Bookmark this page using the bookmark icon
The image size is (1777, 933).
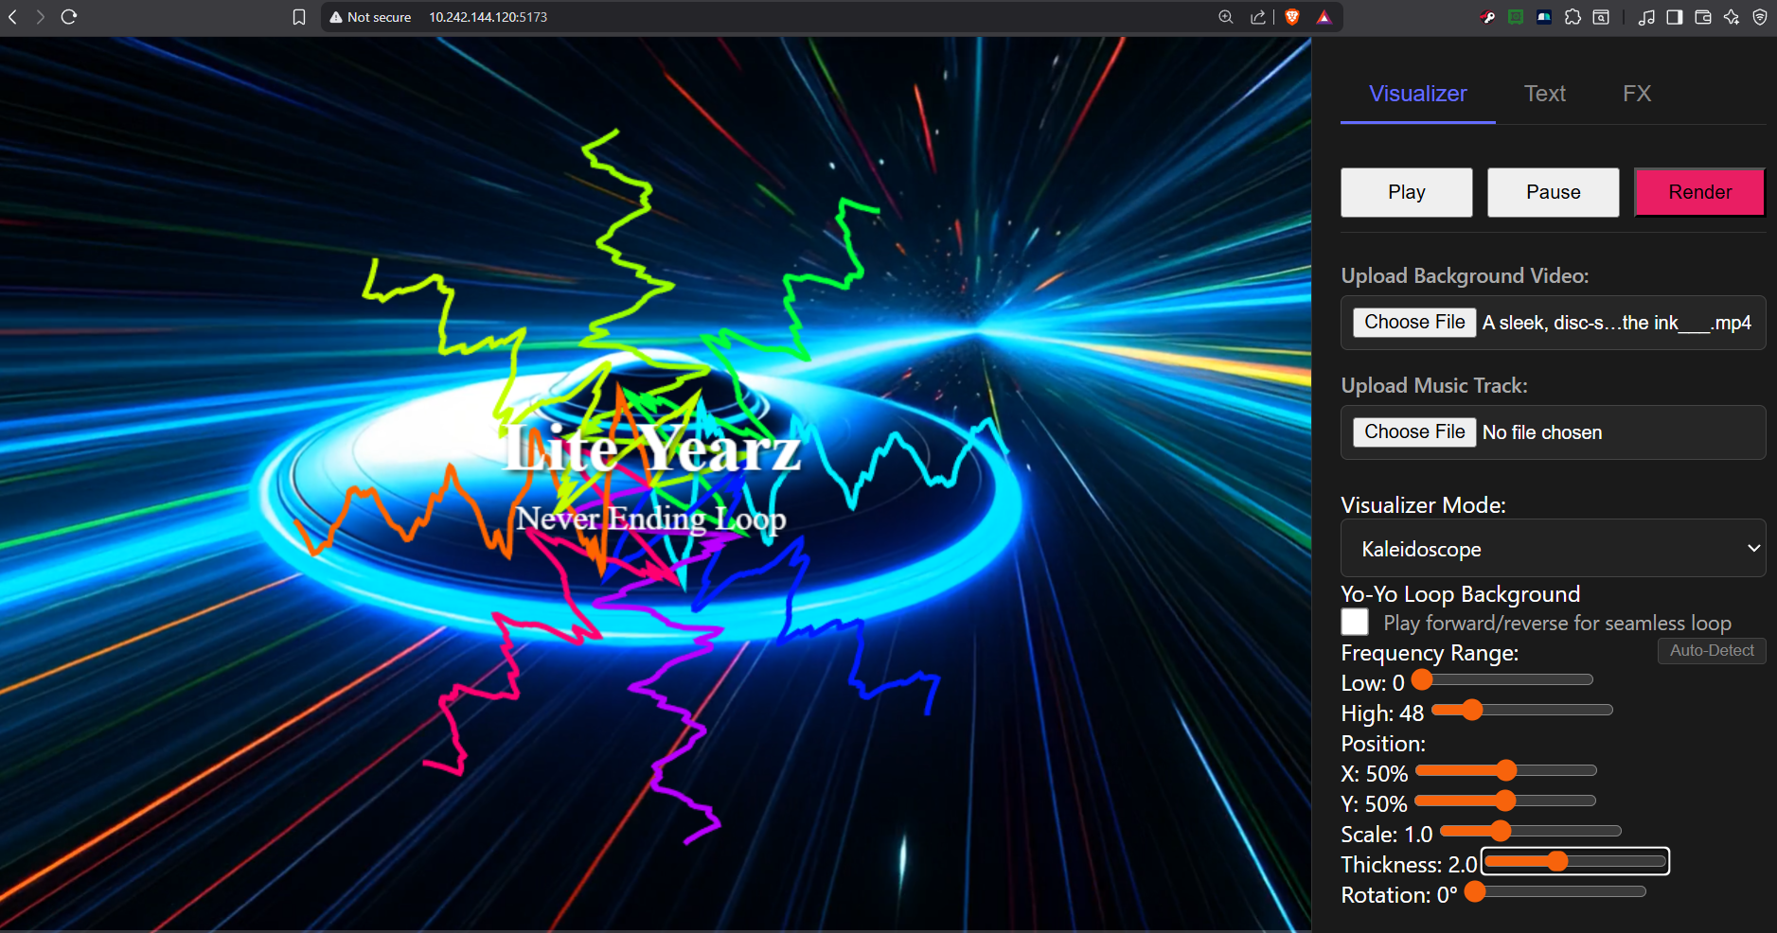(299, 17)
